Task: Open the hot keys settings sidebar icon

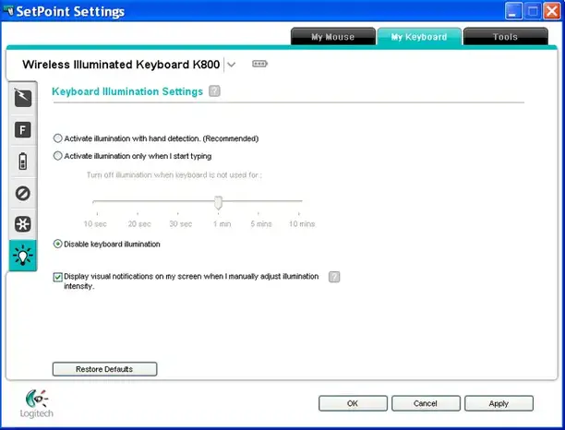Action: [23, 98]
